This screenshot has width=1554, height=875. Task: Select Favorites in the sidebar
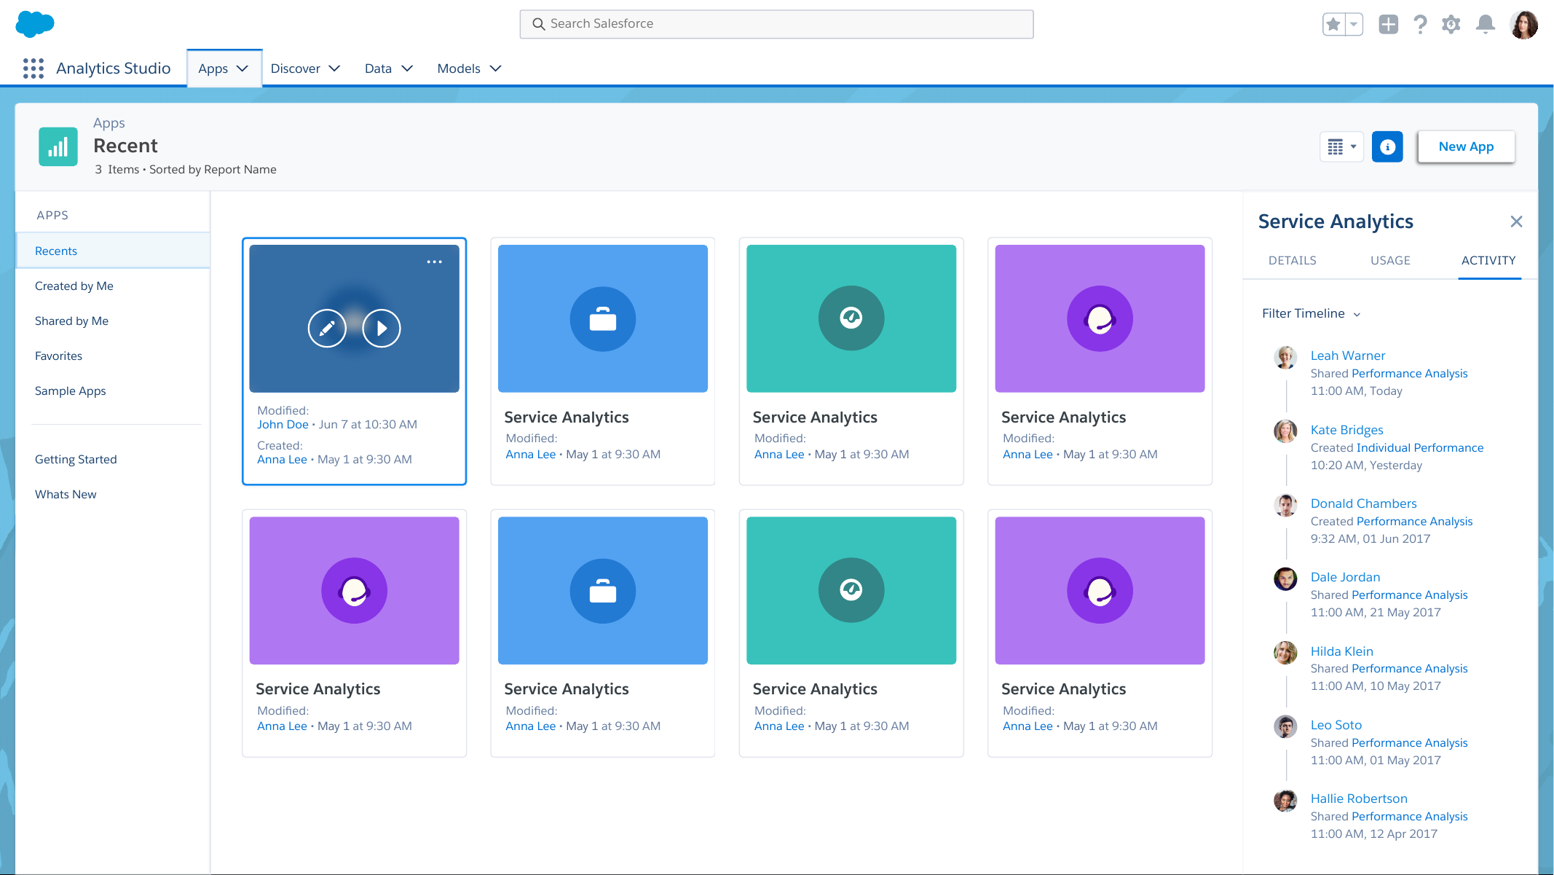[58, 356]
